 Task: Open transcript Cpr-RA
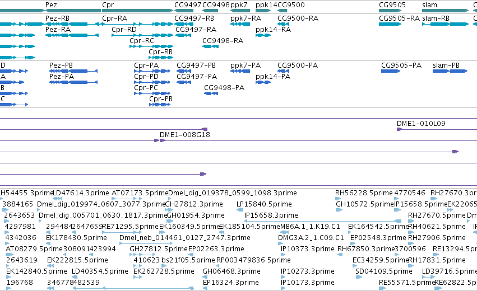(x=114, y=18)
